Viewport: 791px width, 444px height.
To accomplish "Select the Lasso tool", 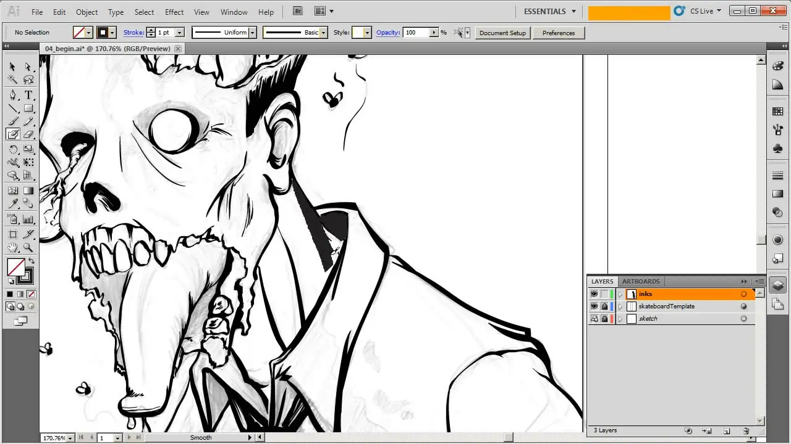I will click(x=28, y=80).
